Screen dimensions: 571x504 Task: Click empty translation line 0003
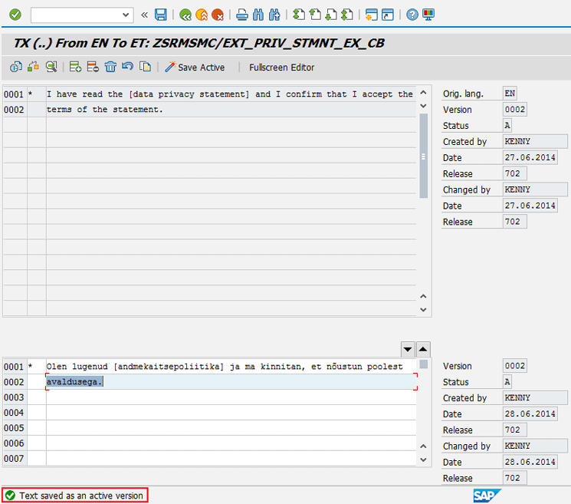click(230, 397)
